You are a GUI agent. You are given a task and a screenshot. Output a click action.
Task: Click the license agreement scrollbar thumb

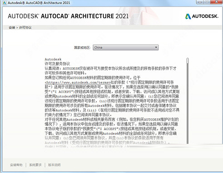tap(188, 61)
